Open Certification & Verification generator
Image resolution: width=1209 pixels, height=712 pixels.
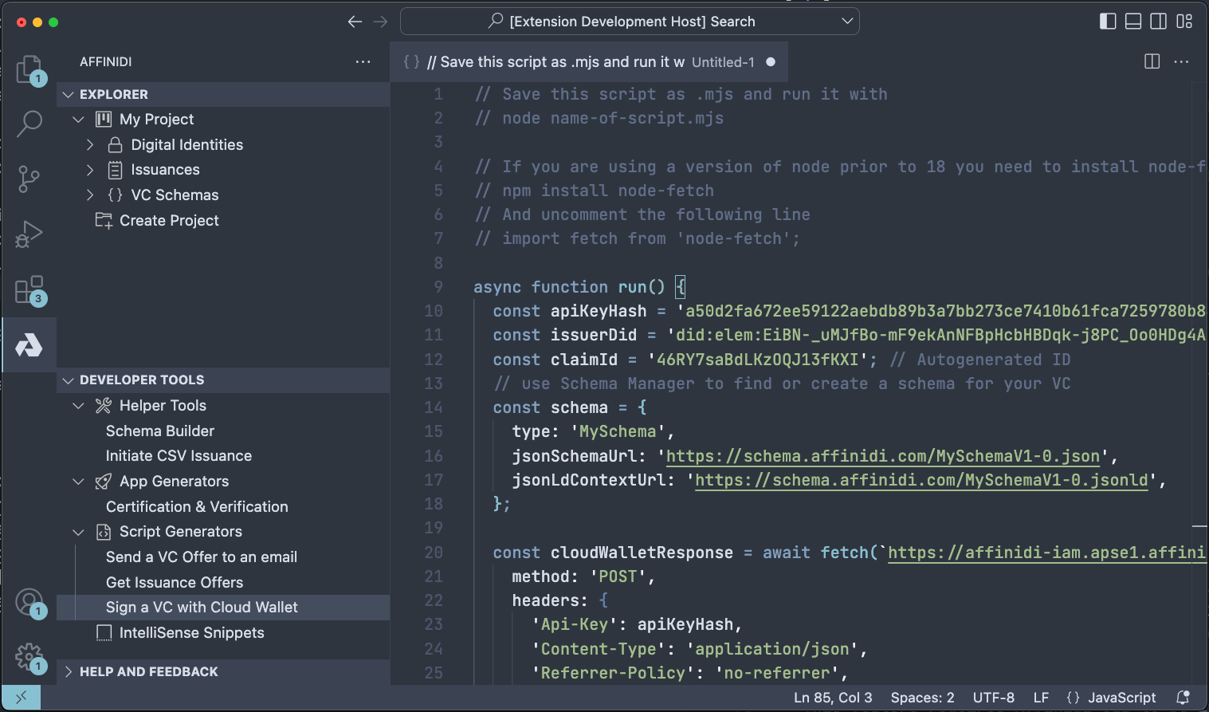(197, 507)
